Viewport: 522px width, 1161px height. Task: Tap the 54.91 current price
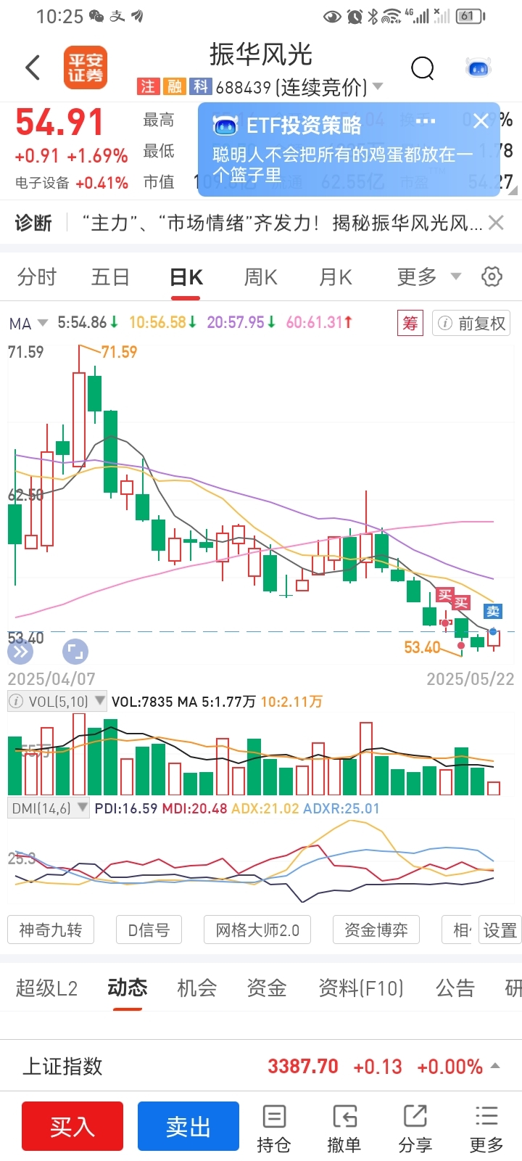tap(59, 123)
